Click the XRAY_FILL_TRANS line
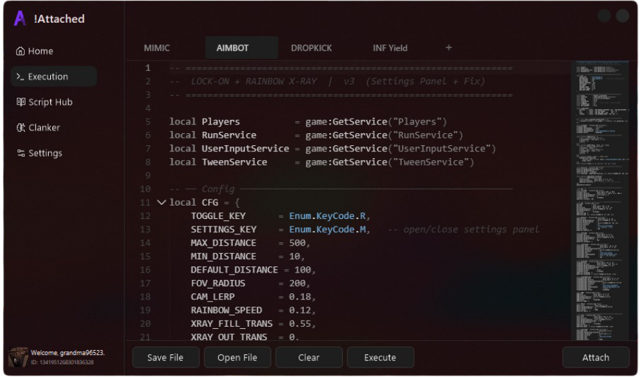Viewport: 642px width, 377px height. 252,324
